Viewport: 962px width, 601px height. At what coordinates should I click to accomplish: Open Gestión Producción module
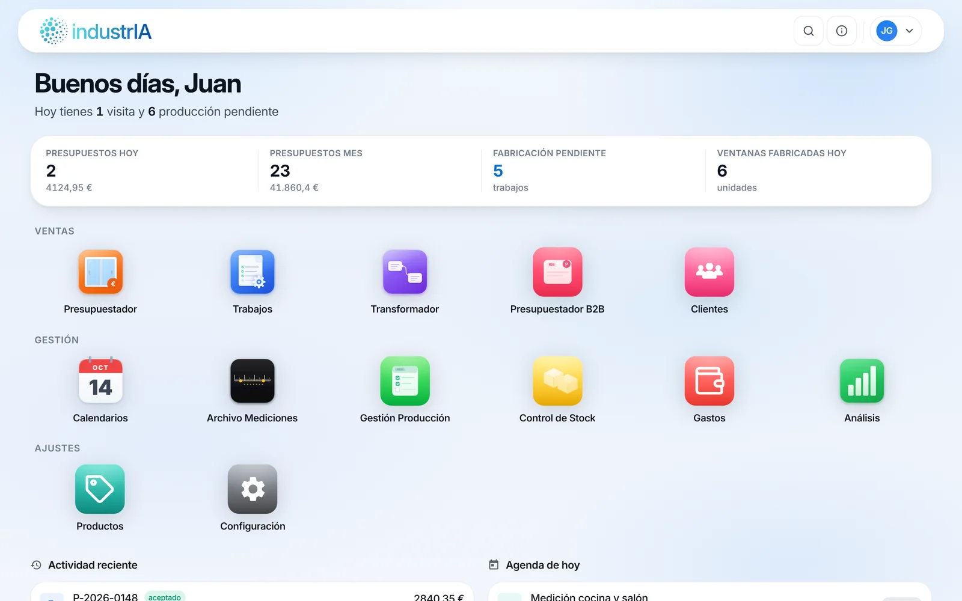click(x=405, y=380)
